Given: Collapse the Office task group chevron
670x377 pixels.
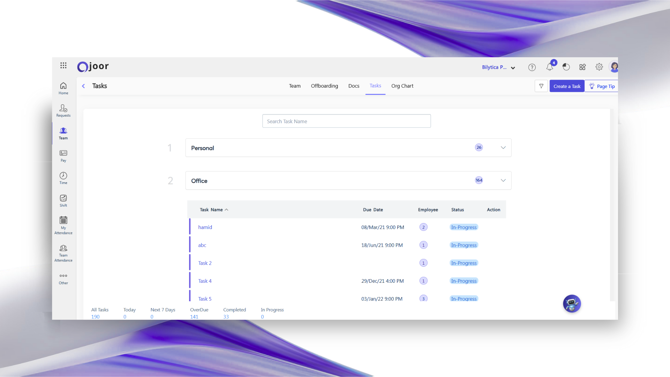Looking at the screenshot, I should (x=503, y=180).
